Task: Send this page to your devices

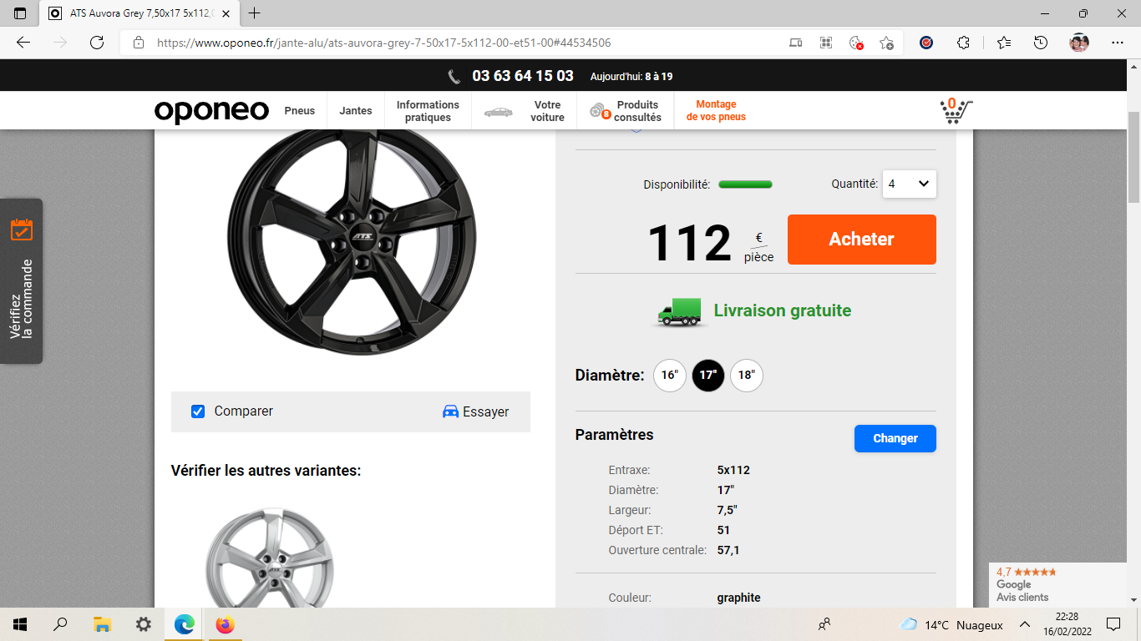Action: pyautogui.click(x=796, y=43)
